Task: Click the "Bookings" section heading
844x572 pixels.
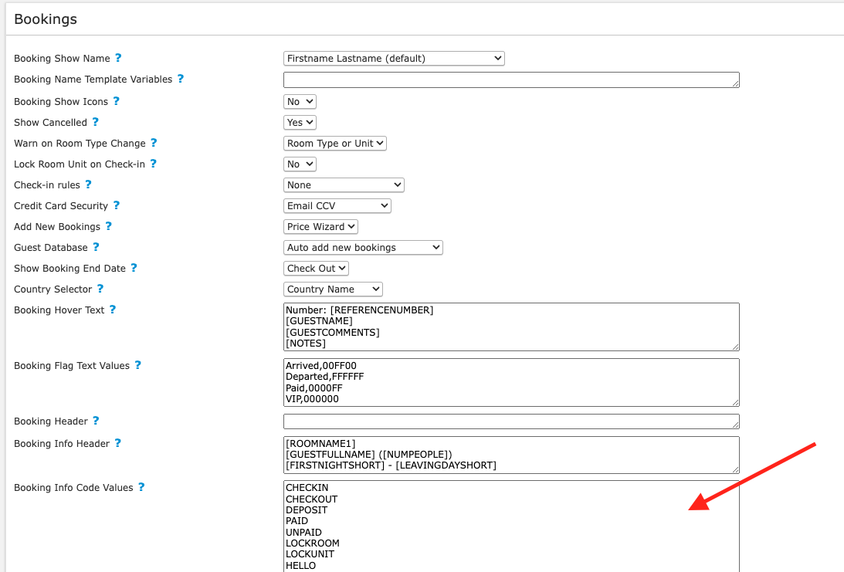Action: pos(46,19)
